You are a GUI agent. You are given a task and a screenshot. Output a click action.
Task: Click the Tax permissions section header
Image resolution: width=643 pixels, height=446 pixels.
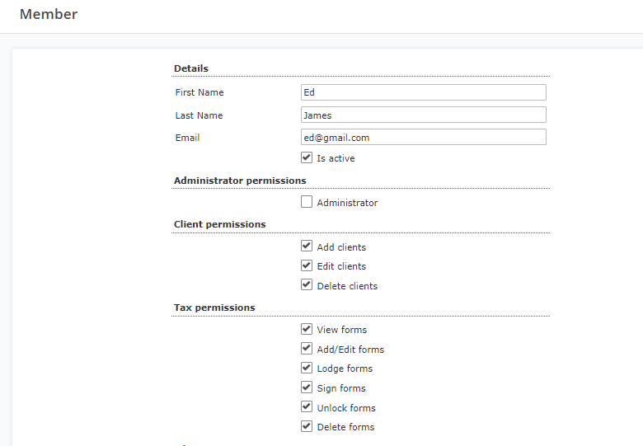tap(214, 308)
